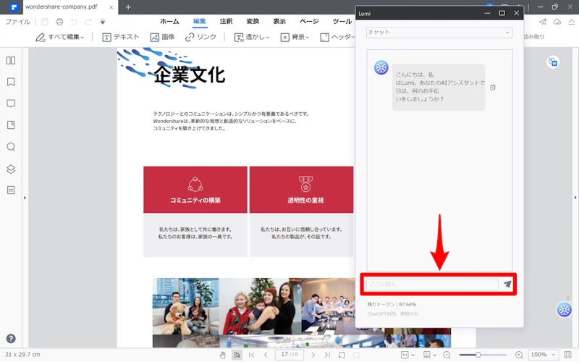Click the page number field 17/19
Image resolution: width=579 pixels, height=362 pixels.
click(289, 355)
